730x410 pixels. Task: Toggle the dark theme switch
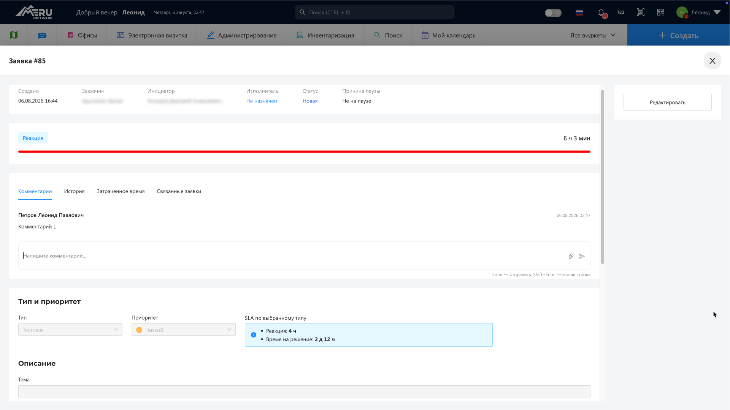click(553, 13)
